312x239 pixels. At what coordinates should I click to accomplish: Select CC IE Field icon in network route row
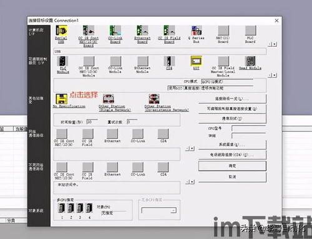[87, 134]
